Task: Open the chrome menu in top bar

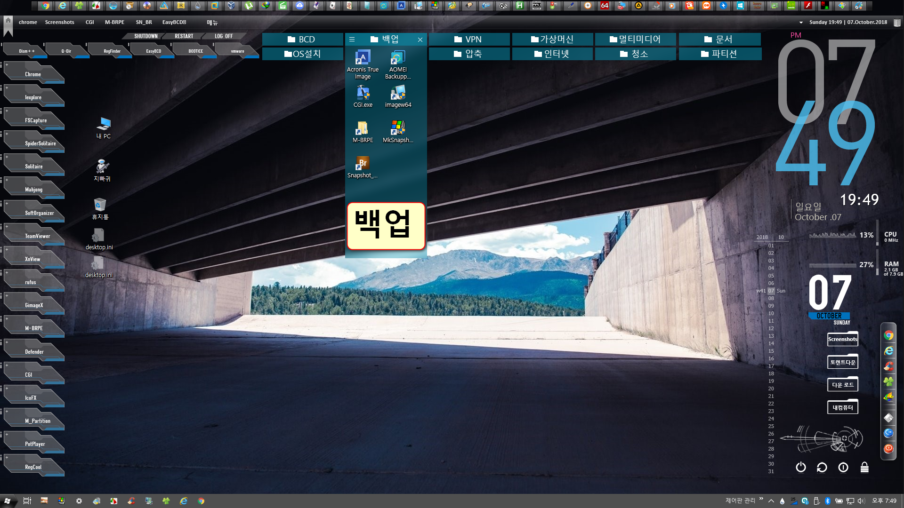Action: (28, 22)
